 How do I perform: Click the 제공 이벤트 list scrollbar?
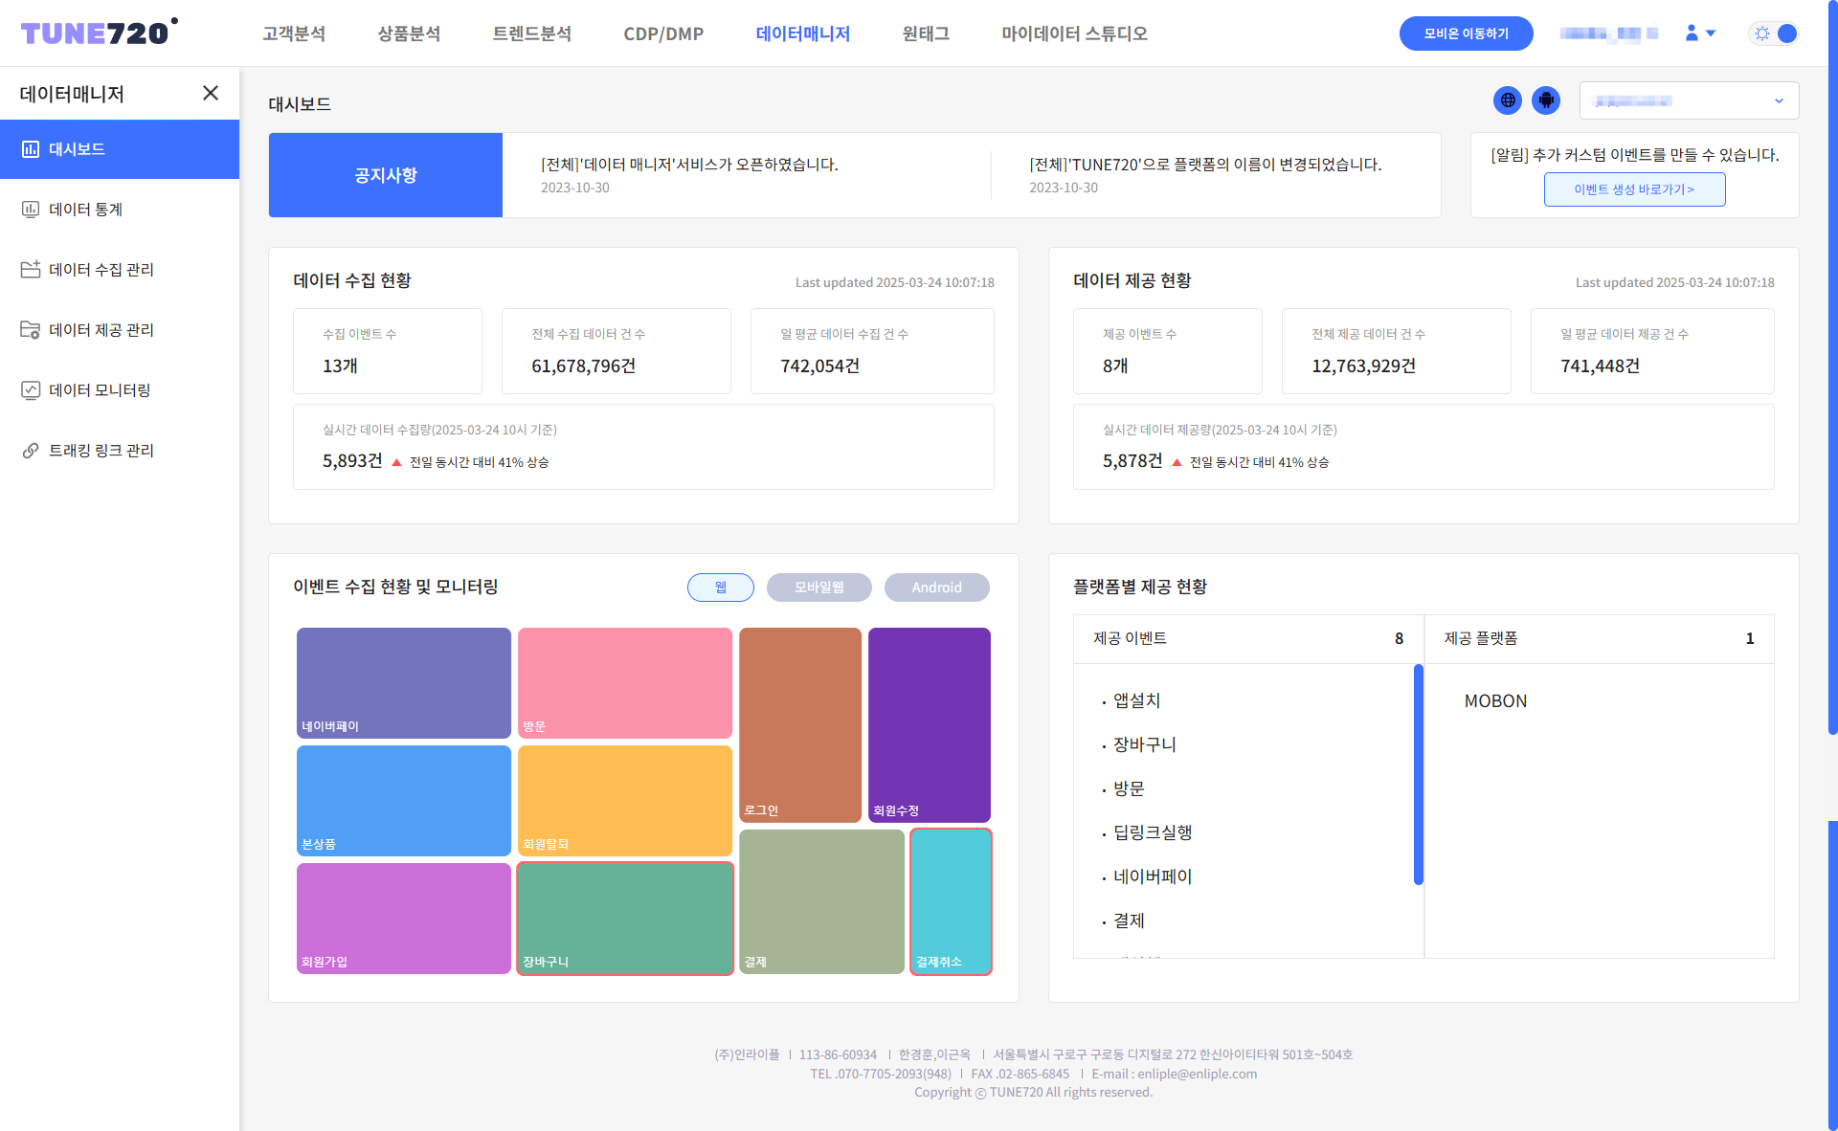(x=1418, y=774)
